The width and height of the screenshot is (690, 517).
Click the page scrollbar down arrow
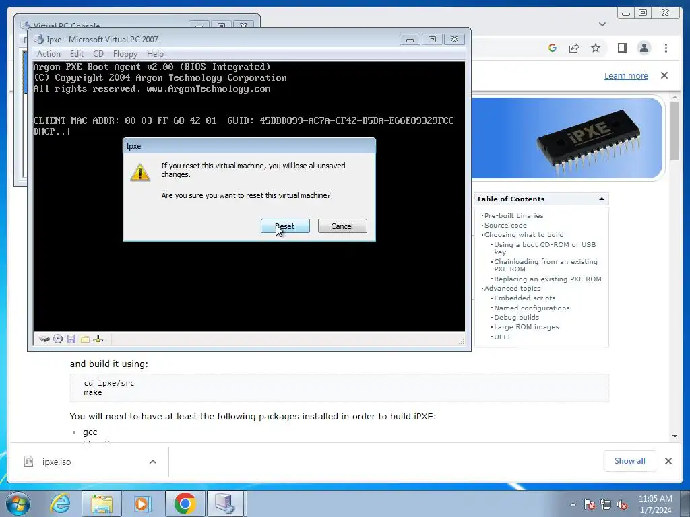tap(675, 436)
